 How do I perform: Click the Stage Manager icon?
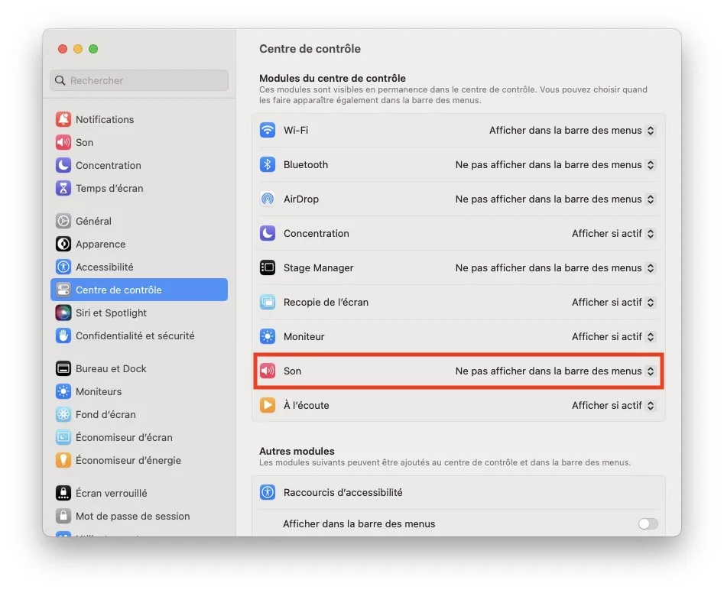(267, 267)
